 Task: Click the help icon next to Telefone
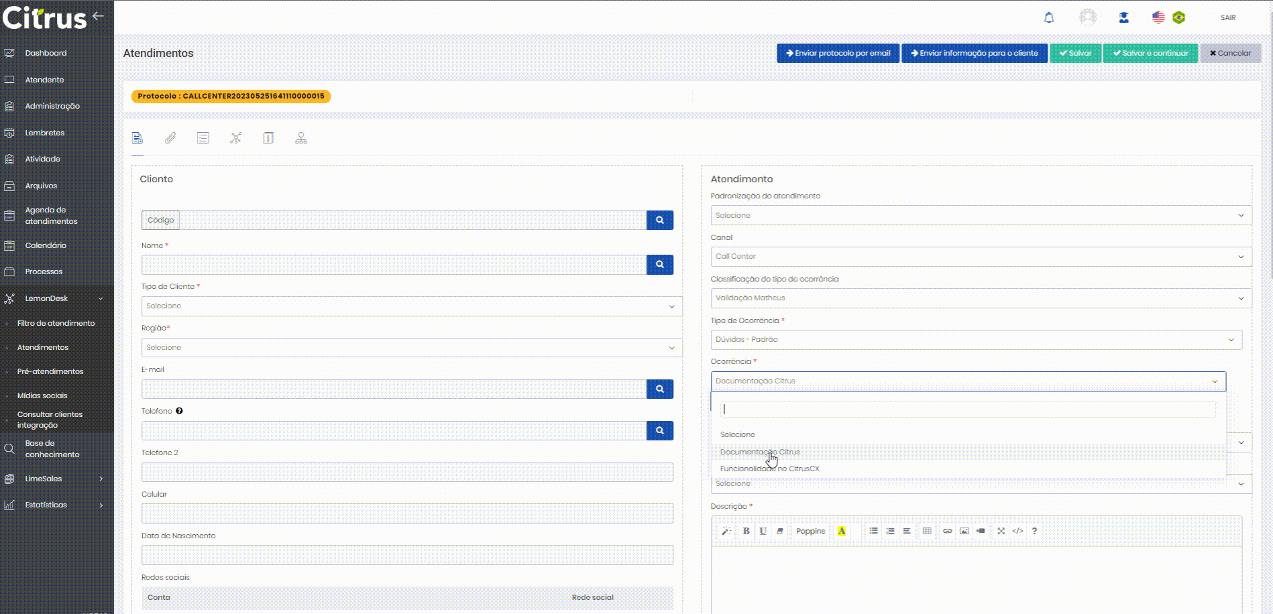point(179,411)
